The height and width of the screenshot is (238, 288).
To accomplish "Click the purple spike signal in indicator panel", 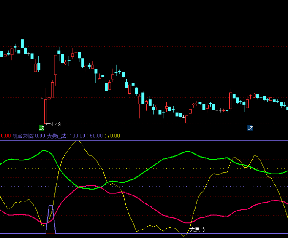I will click(51, 219).
